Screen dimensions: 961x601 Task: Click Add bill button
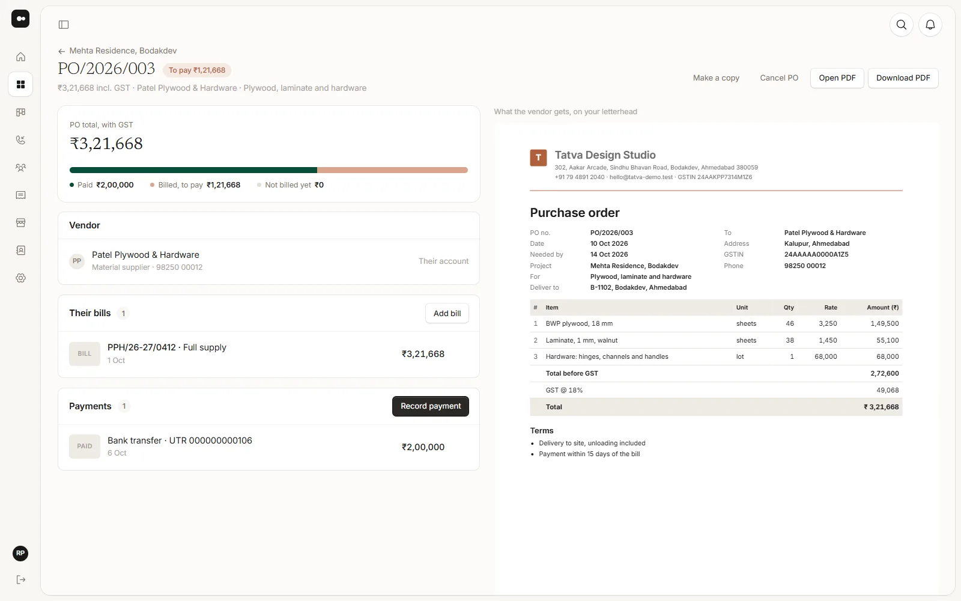coord(447,314)
